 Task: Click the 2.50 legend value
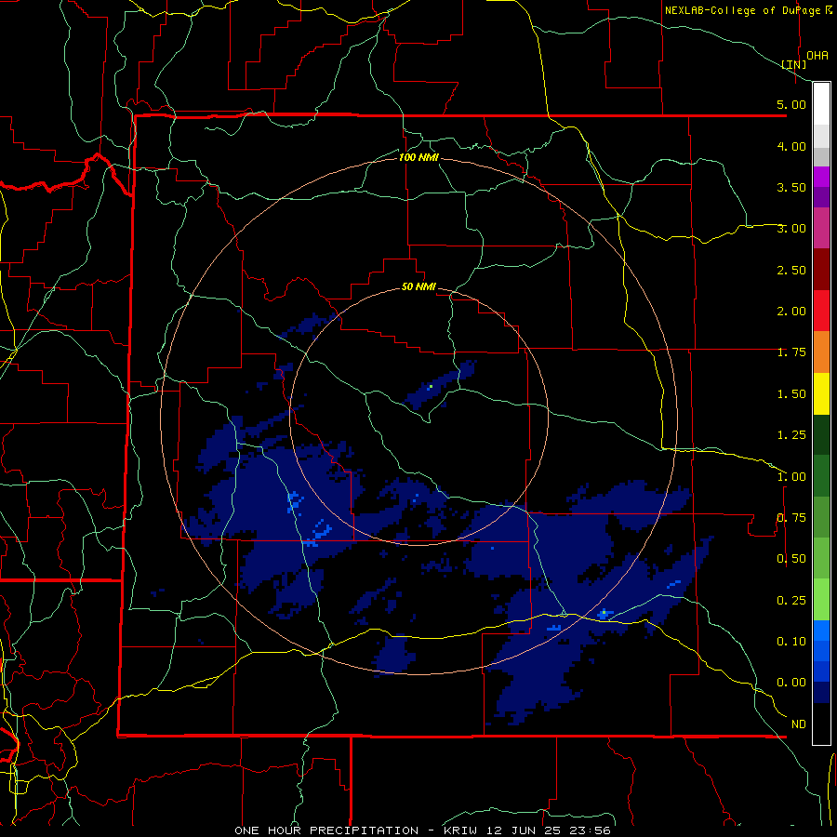click(791, 270)
